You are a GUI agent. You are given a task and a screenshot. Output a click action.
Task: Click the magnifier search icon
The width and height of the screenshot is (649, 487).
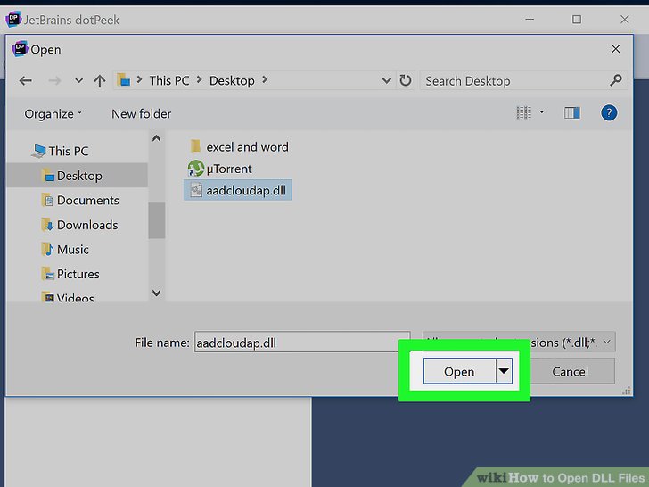(x=616, y=80)
